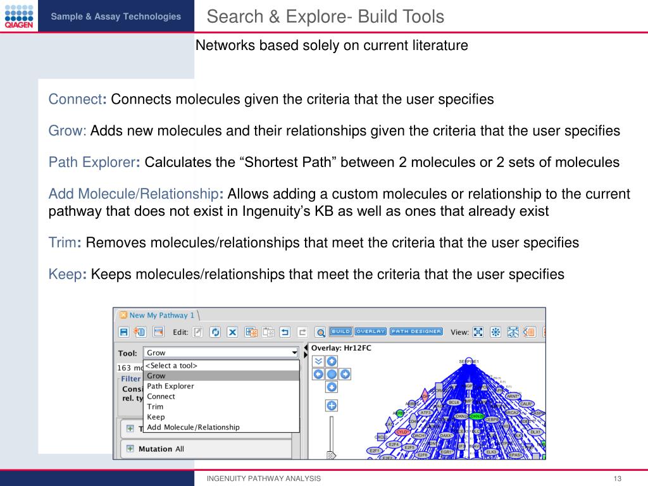Viewport: 648px width, 486px height.
Task: Click the Overlay: Hr12FC label
Action: tap(341, 348)
